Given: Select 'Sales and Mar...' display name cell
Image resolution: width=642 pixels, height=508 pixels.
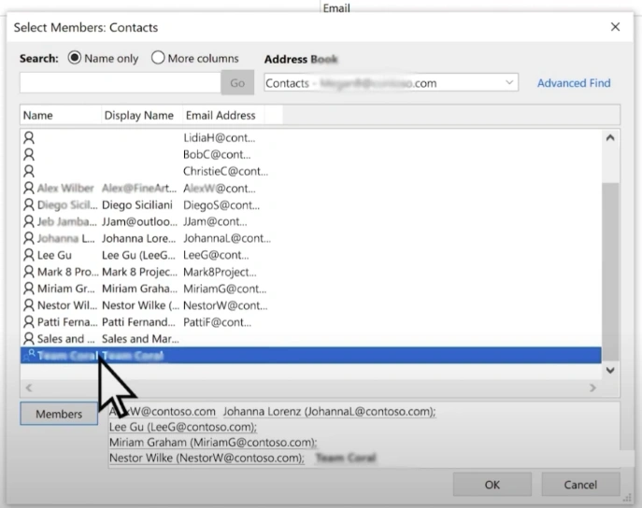Looking at the screenshot, I should tap(140, 339).
